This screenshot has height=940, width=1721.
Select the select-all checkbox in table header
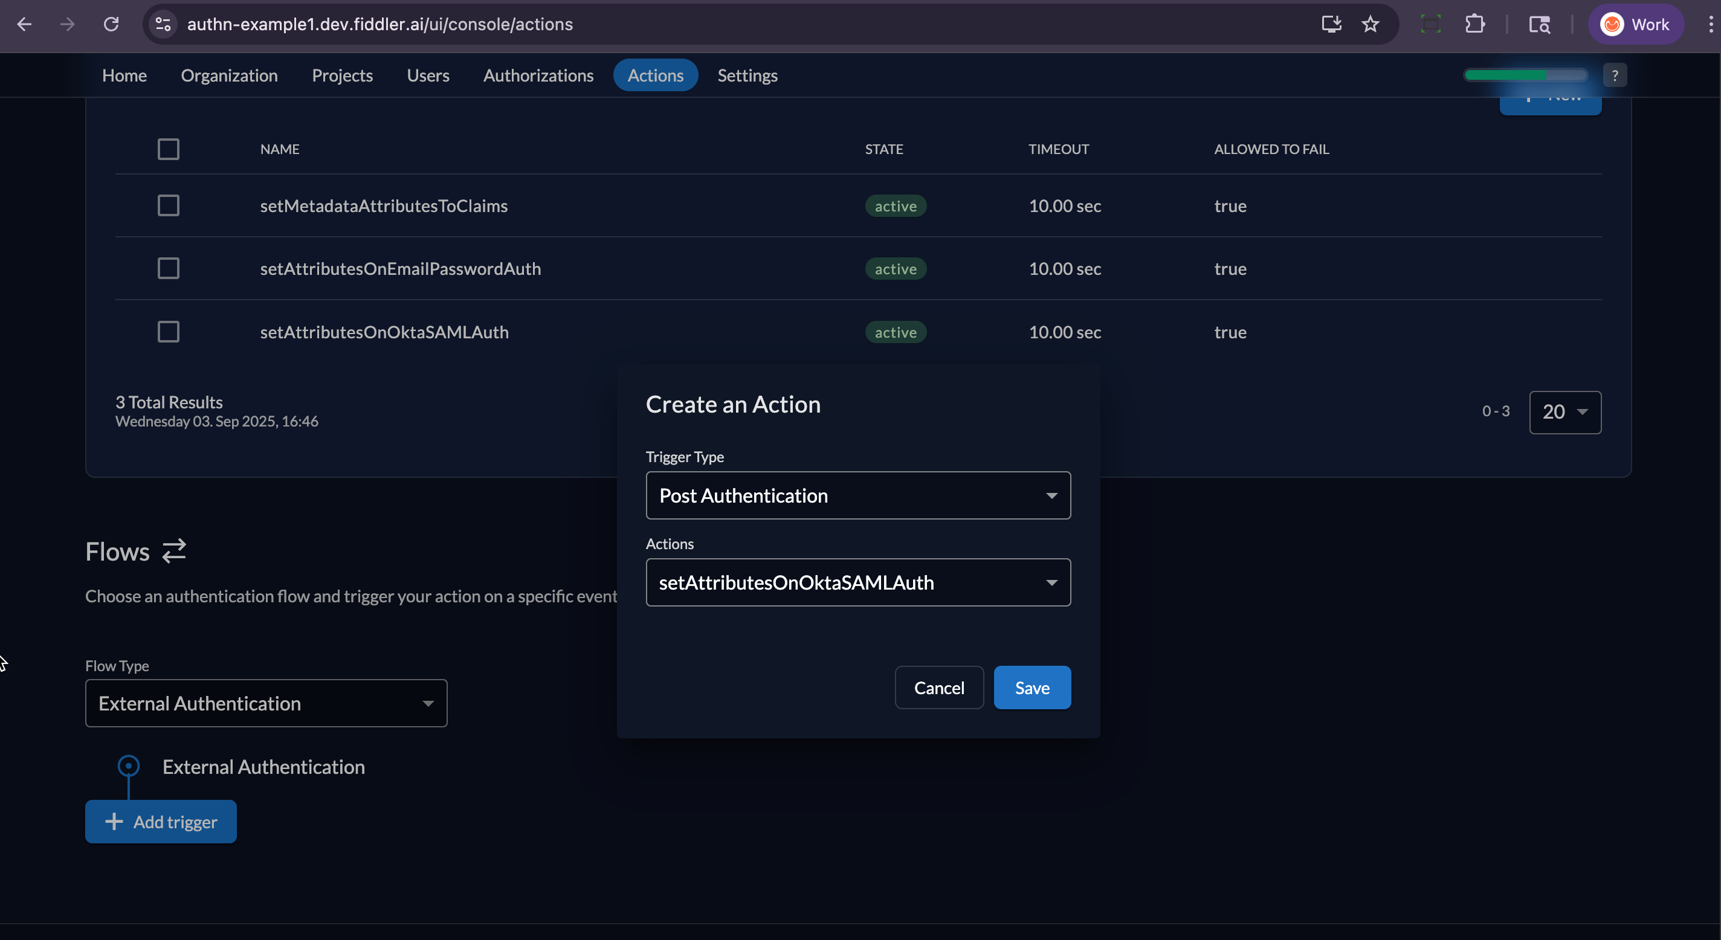tap(169, 149)
